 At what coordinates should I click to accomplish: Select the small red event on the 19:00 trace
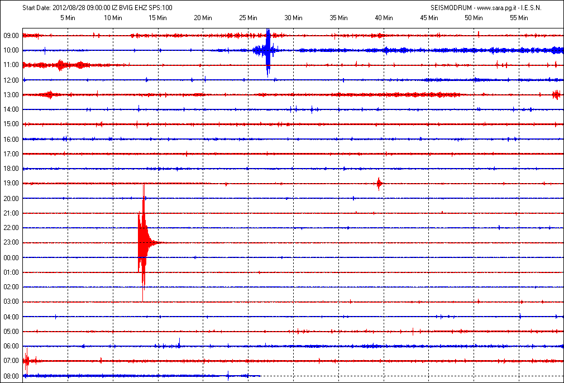click(x=379, y=183)
